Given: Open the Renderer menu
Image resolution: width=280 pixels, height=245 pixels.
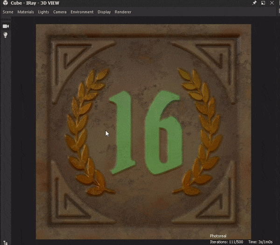Looking at the screenshot, I should point(123,12).
